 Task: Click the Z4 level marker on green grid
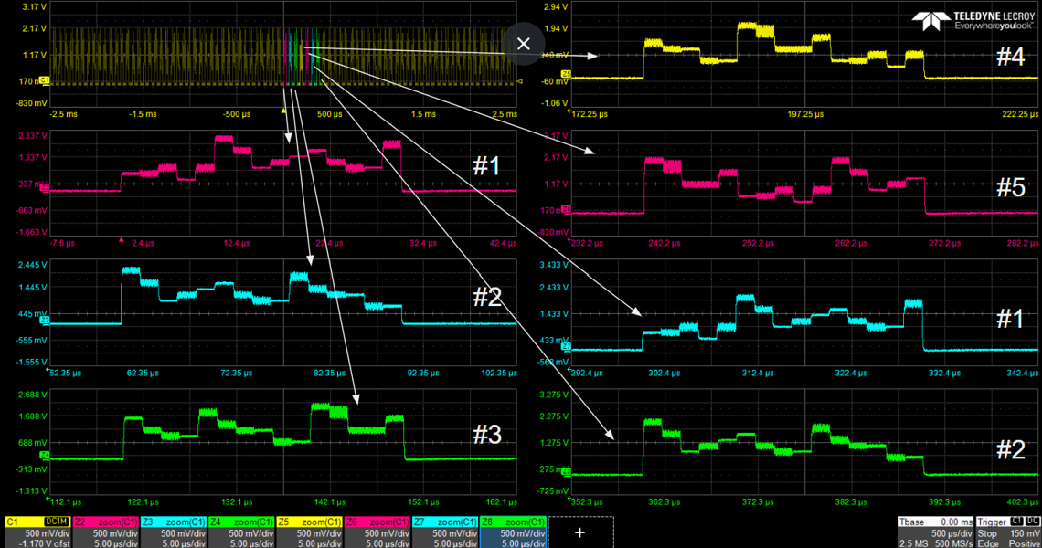pyautogui.click(x=45, y=455)
